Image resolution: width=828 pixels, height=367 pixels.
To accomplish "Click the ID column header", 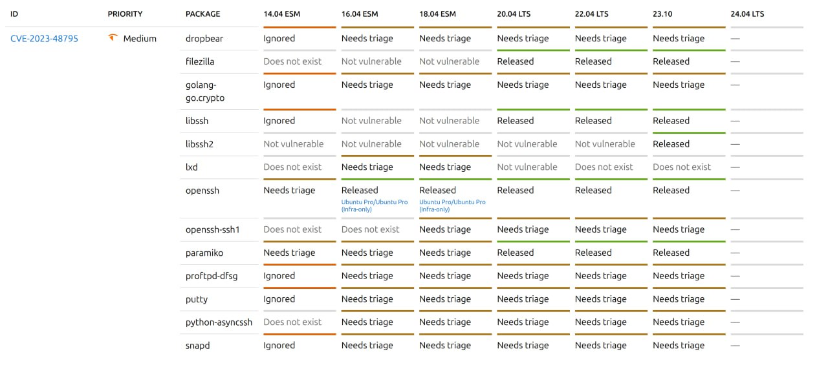I will tap(14, 14).
